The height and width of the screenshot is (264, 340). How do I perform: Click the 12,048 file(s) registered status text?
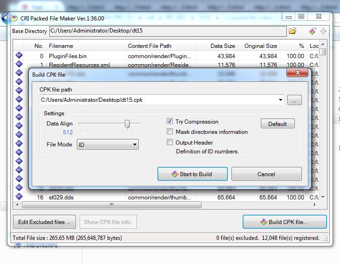click(291, 238)
